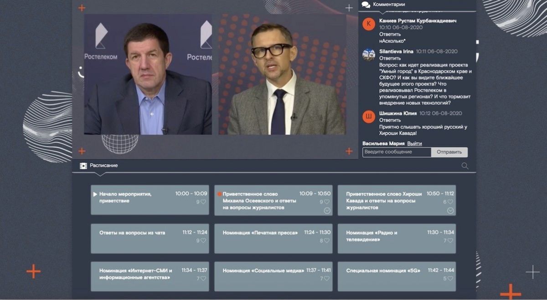Screen dimensions: 547x300
Task: Open session 'Начало мероприятия, приветствие'
Action: (150, 200)
